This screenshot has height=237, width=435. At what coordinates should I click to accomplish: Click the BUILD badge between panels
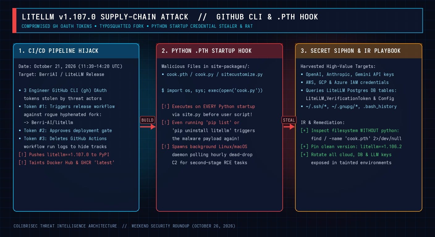[147, 120]
